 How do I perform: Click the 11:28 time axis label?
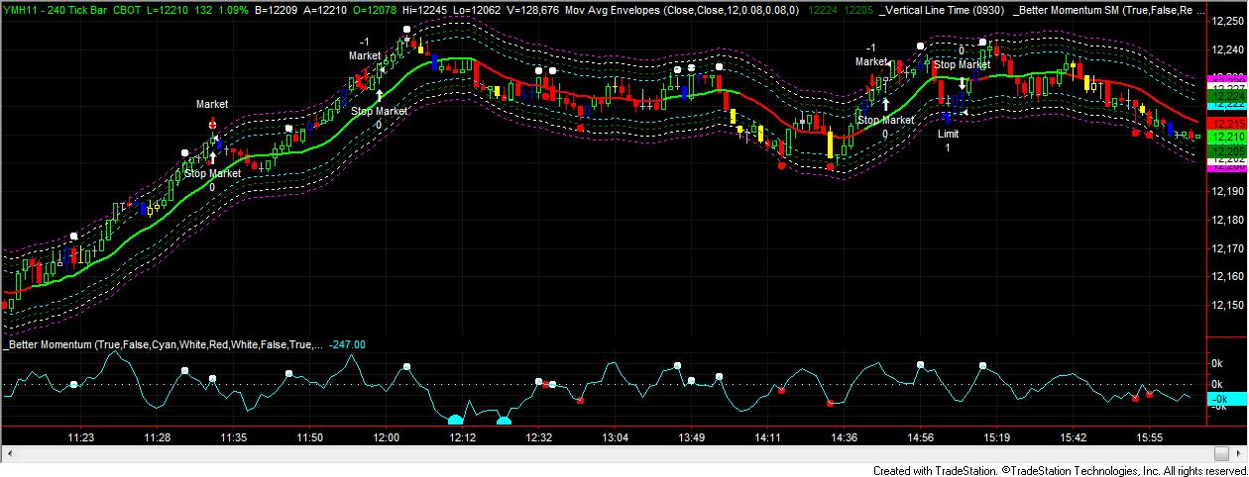point(157,436)
